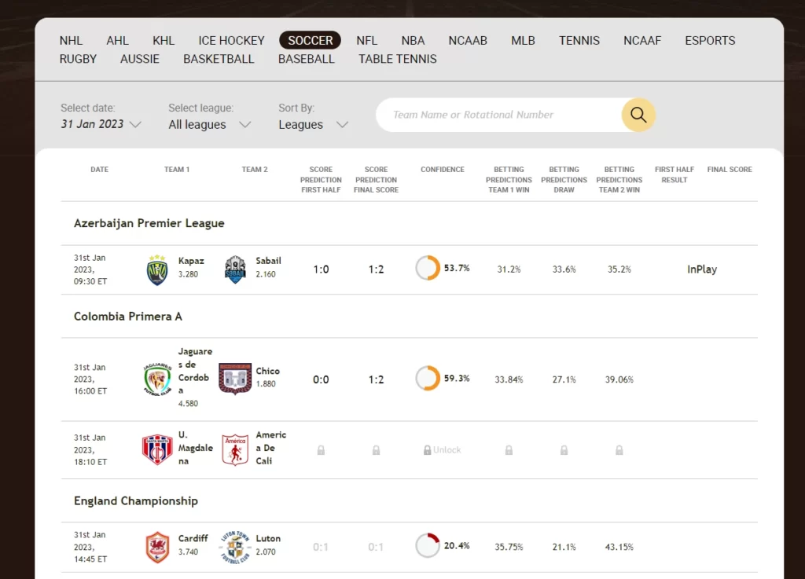The image size is (805, 579).
Task: Expand the All leagues selector
Action: pyautogui.click(x=208, y=124)
